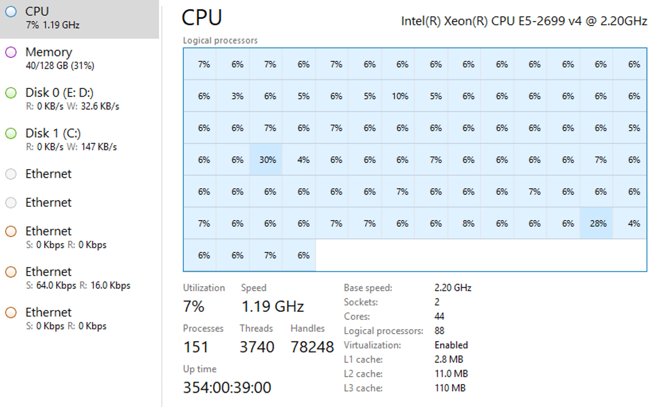
Task: Click the logical processor cell showing 3%
Action: tap(237, 96)
